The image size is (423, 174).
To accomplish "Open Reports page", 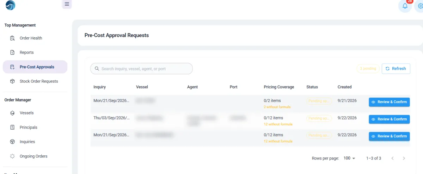I will coord(35,52).
